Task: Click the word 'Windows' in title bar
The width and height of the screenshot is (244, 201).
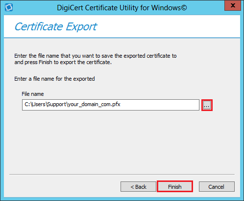Action: (166, 8)
